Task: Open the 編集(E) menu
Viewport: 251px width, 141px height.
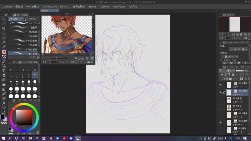Action: [19, 7]
